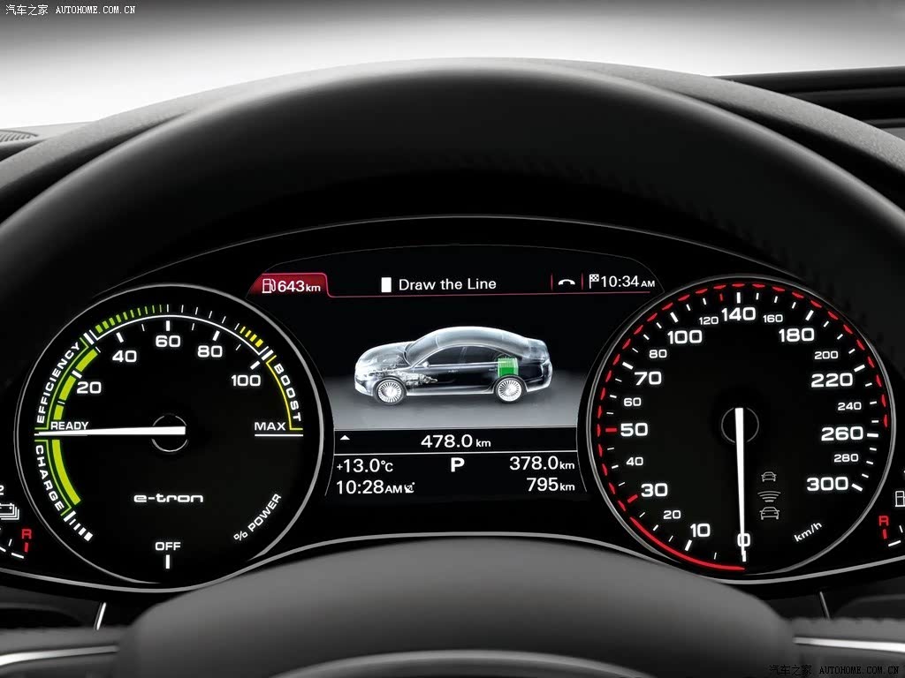Tap the small icon after 10:28 AM
This screenshot has height=678, width=905.
pyautogui.click(x=409, y=488)
